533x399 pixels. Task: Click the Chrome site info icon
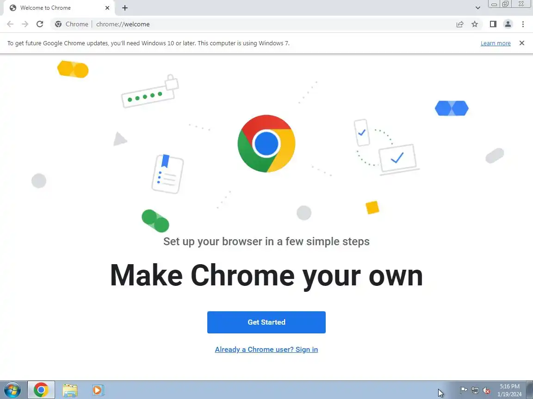click(58, 24)
